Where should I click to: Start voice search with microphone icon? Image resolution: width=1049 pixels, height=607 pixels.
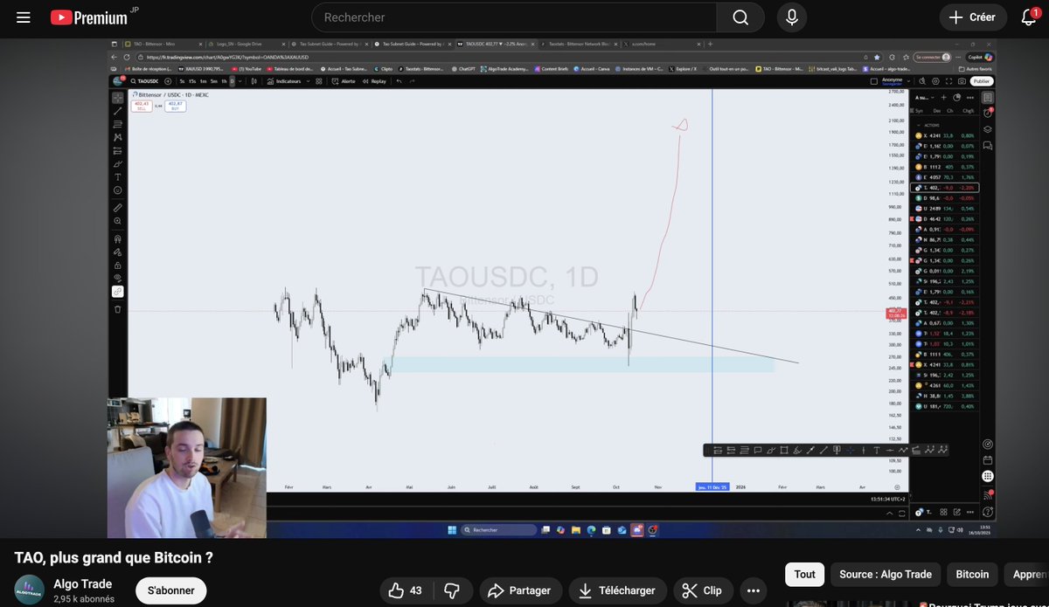792,17
